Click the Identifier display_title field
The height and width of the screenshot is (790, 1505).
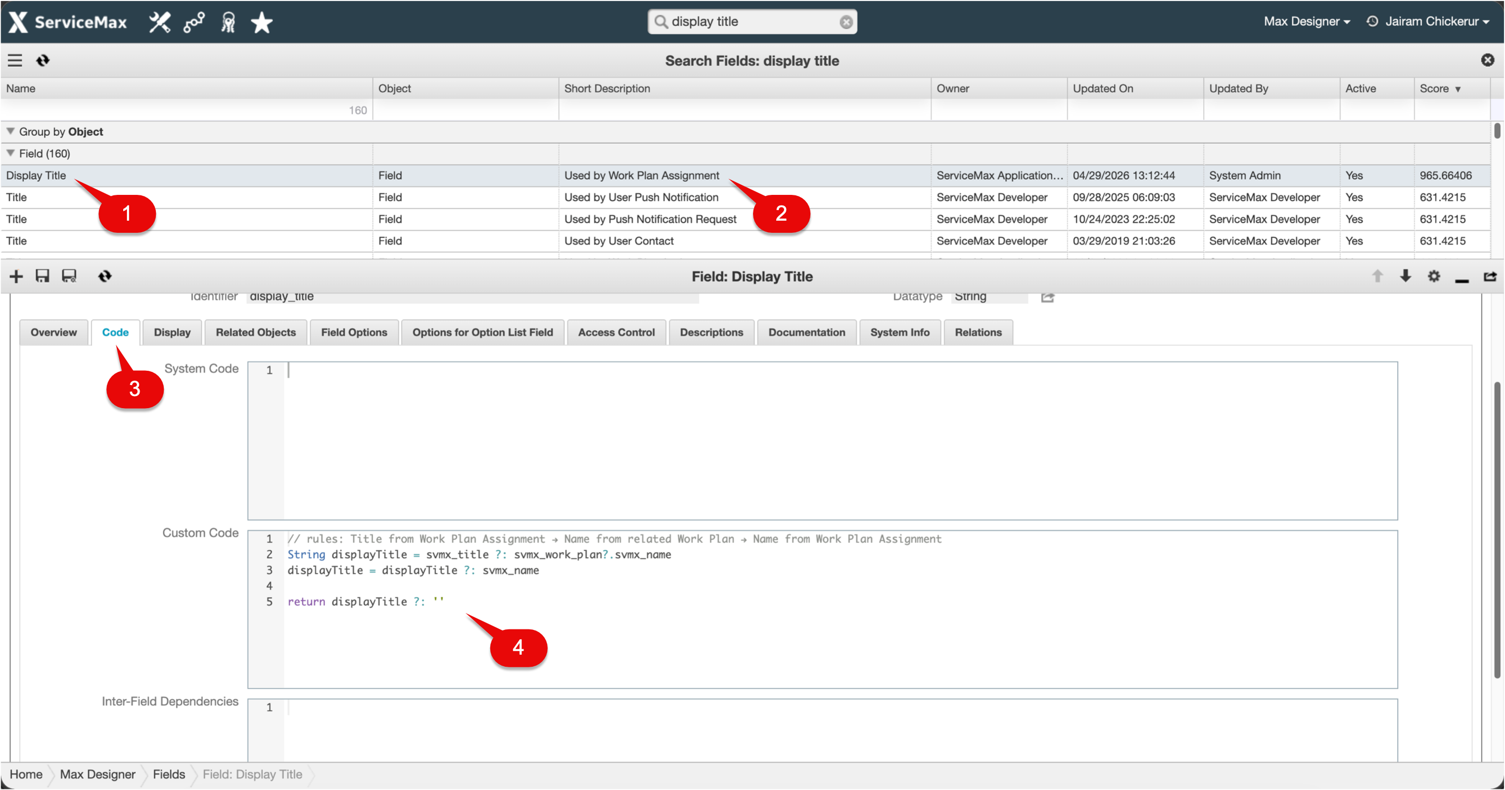473,297
